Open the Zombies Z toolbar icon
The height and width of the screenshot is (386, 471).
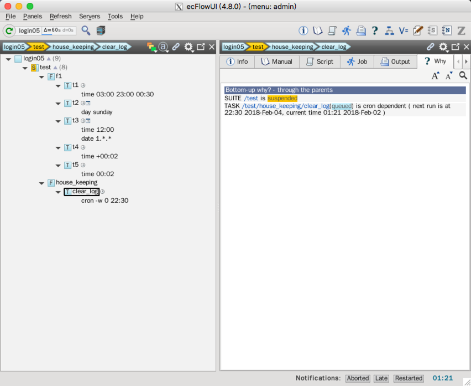[461, 30]
